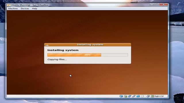This screenshot has height=103, width=184.
Task: Minimize the Sun VirtualBox window
Action: coord(152,5)
